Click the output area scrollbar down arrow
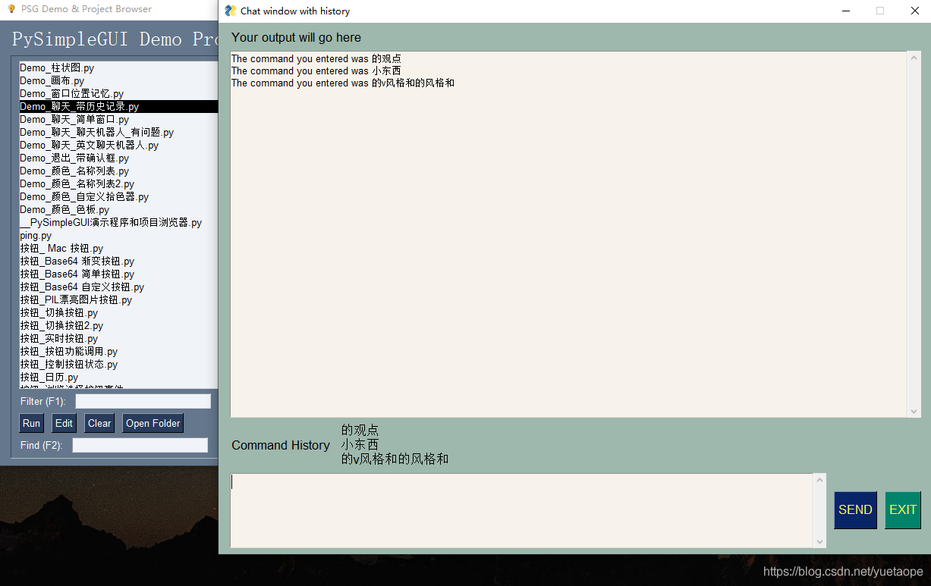Viewport: 931px width, 586px height. (914, 411)
